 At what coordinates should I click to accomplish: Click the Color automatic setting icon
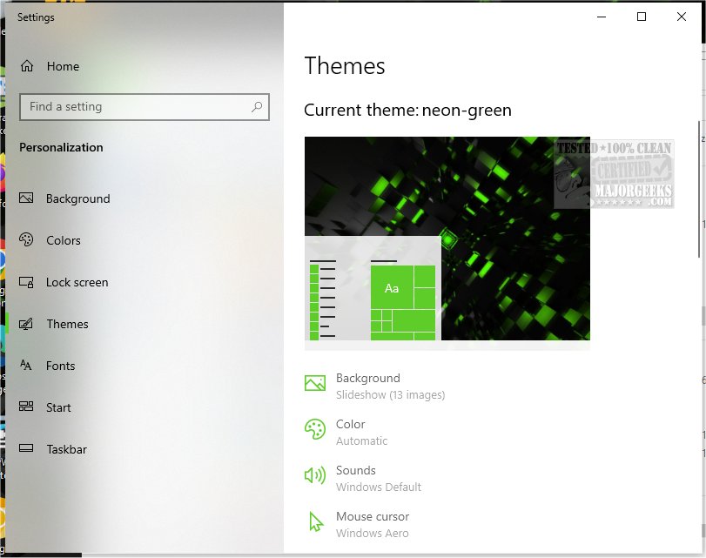pos(314,429)
